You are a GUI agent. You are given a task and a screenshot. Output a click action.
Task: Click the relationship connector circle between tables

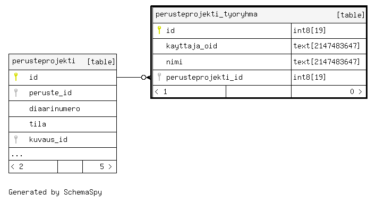tap(143, 77)
